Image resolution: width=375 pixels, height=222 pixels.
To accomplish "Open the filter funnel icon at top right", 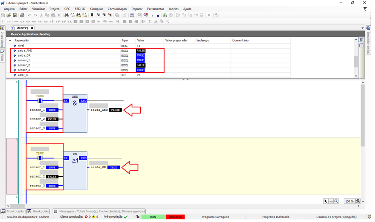I will [x=365, y=8].
